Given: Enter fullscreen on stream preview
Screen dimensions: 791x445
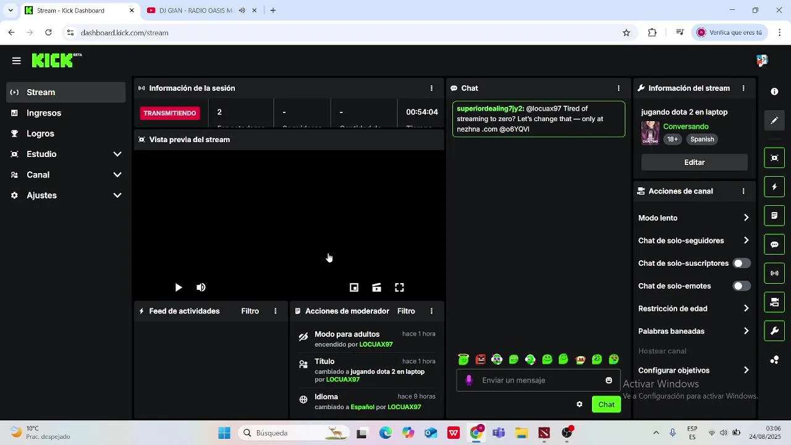Looking at the screenshot, I should 399,287.
